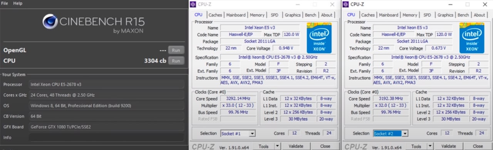The height and width of the screenshot is (150, 493).
Task: Click Close button in second CPU-Z window
Action: click(x=478, y=146)
